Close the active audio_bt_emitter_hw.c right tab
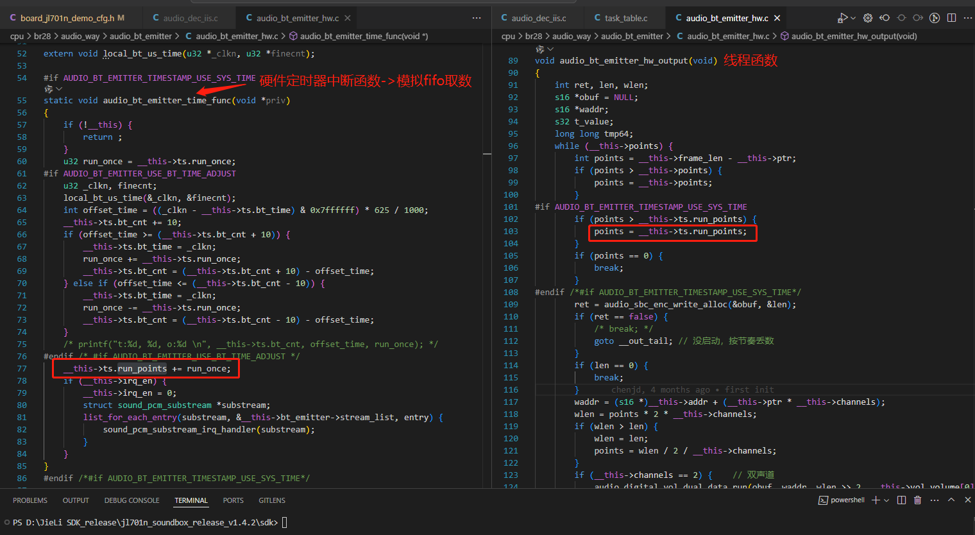The image size is (975, 535). 777,18
